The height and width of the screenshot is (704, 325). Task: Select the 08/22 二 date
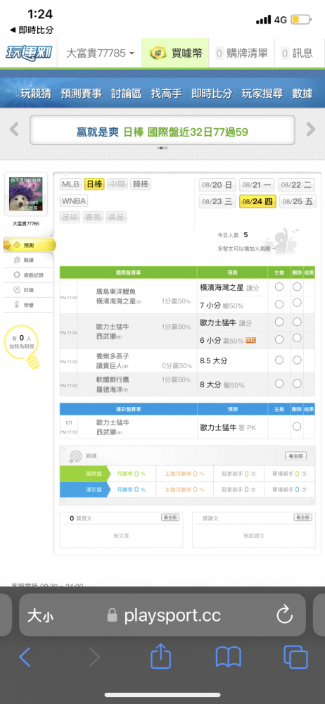(x=297, y=184)
